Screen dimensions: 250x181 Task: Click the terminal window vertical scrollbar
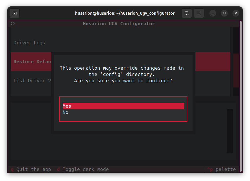pos(241,96)
